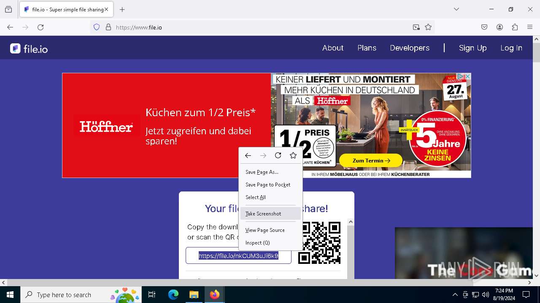Click page scrollbar up arrow

coord(536,39)
